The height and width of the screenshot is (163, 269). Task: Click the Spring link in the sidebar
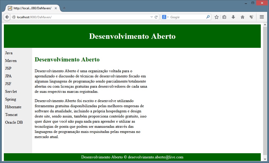coord(11,99)
